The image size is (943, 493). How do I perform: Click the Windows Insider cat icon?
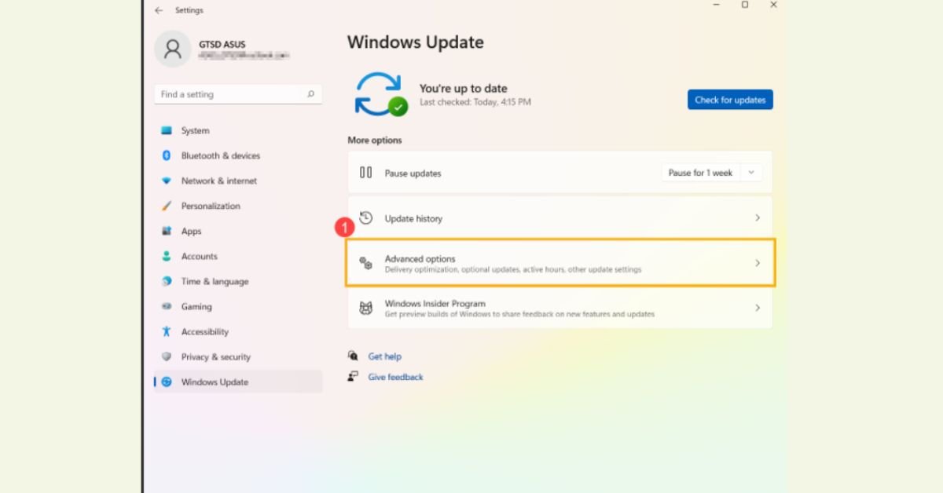(x=365, y=309)
